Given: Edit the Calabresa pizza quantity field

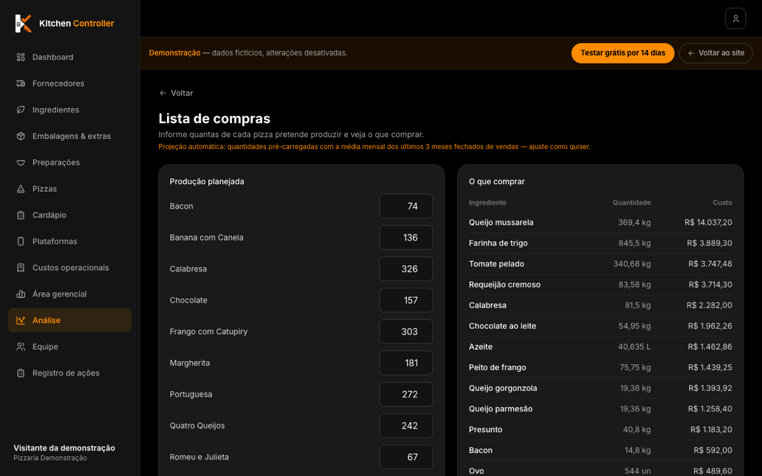Looking at the screenshot, I should point(406,269).
